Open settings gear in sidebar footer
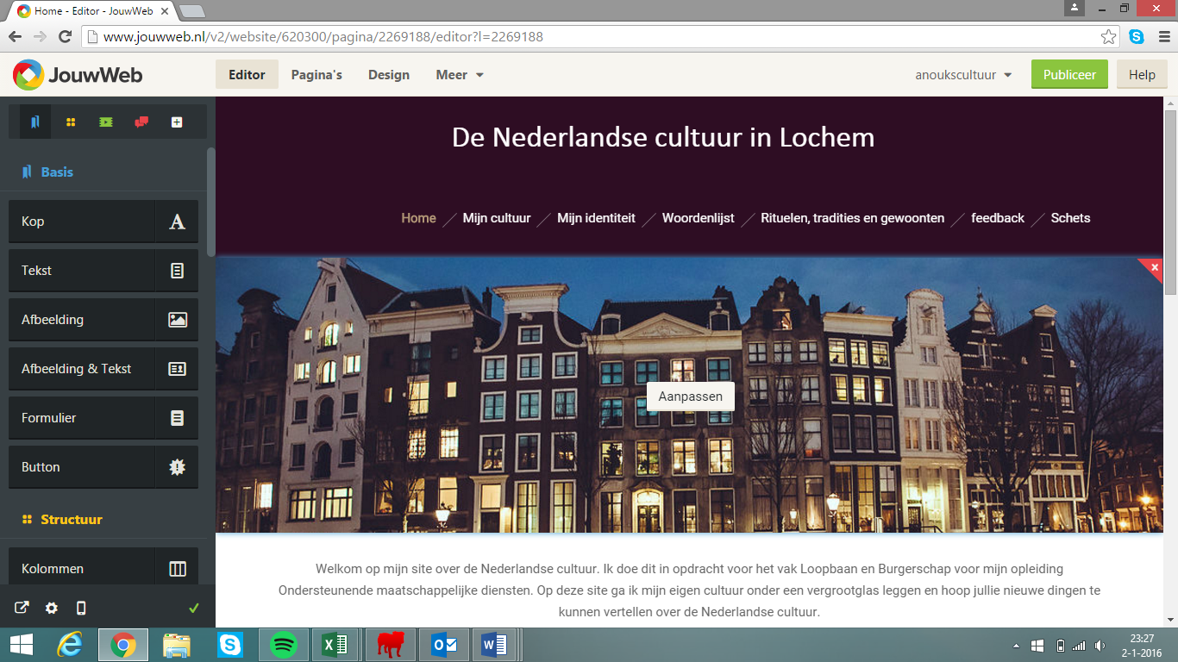1178x662 pixels. tap(52, 608)
